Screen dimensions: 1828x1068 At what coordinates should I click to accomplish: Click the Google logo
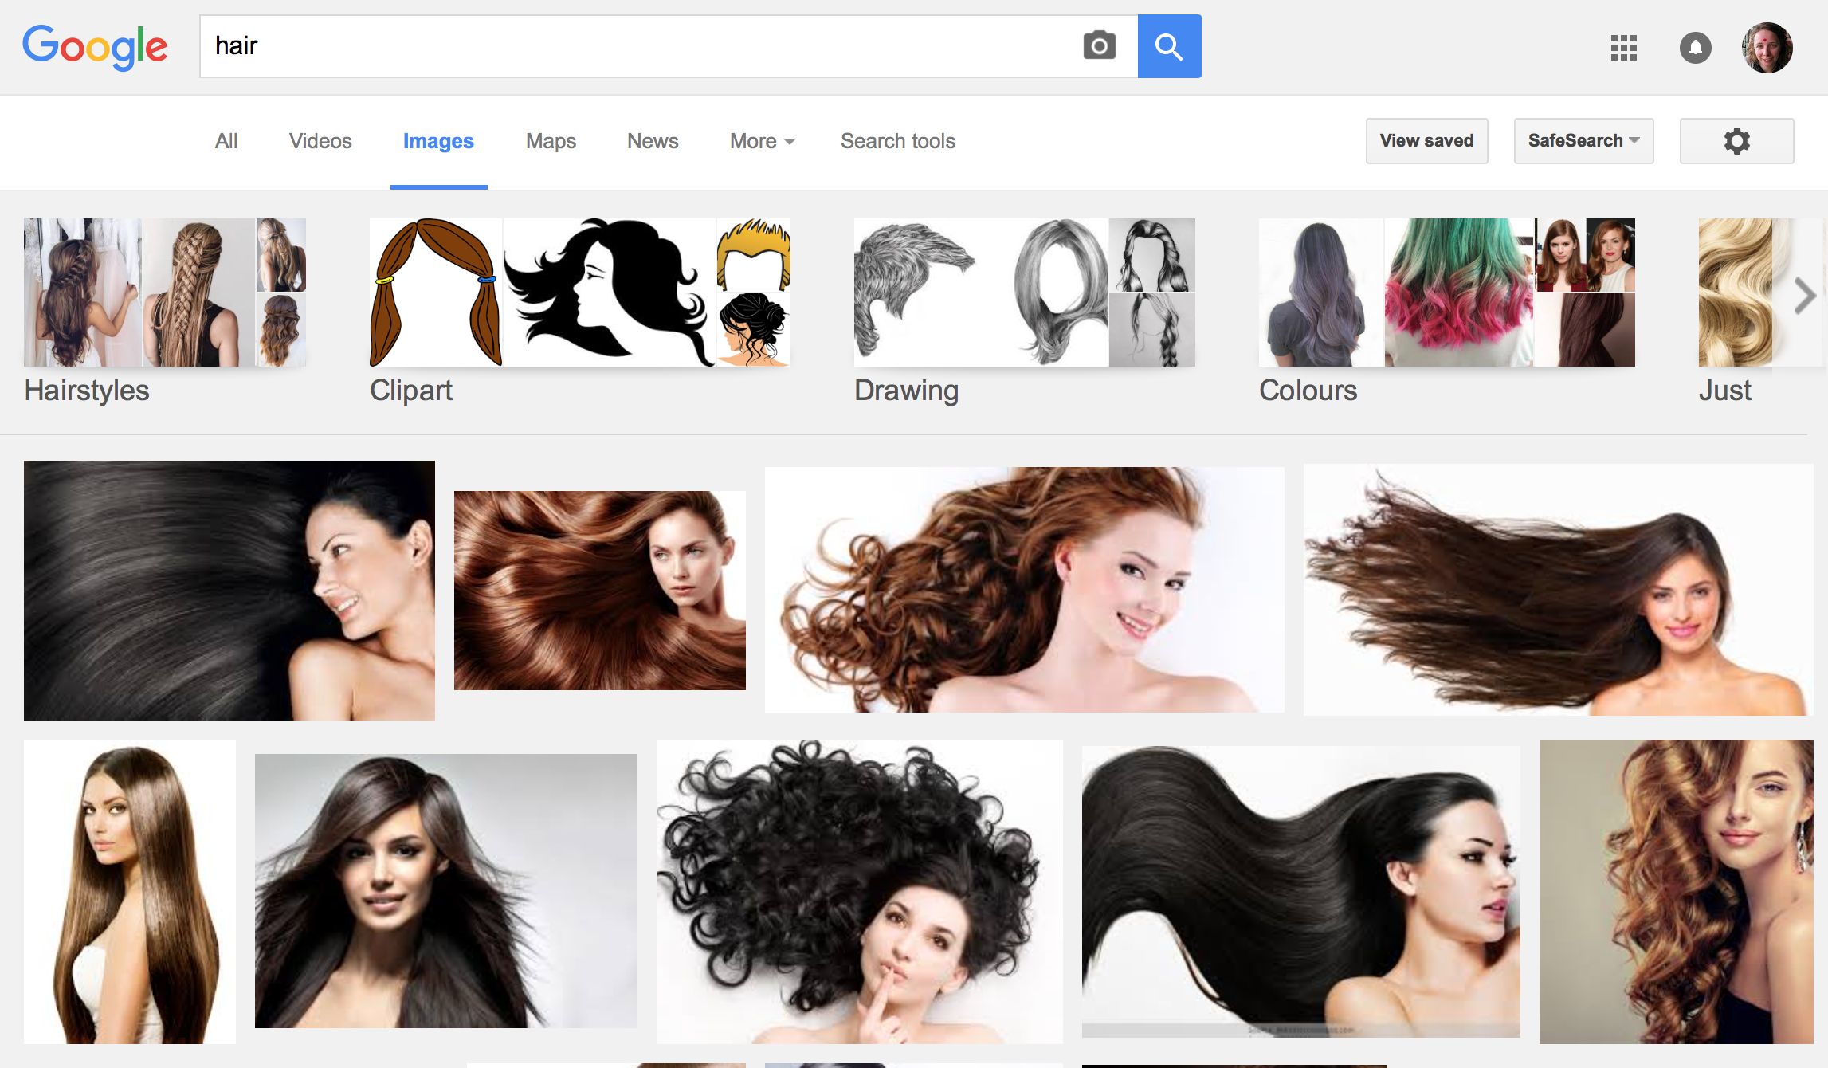(96, 47)
